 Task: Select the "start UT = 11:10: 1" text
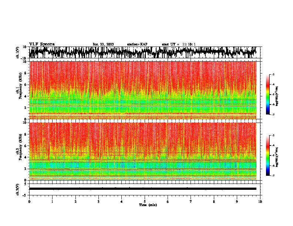point(179,44)
